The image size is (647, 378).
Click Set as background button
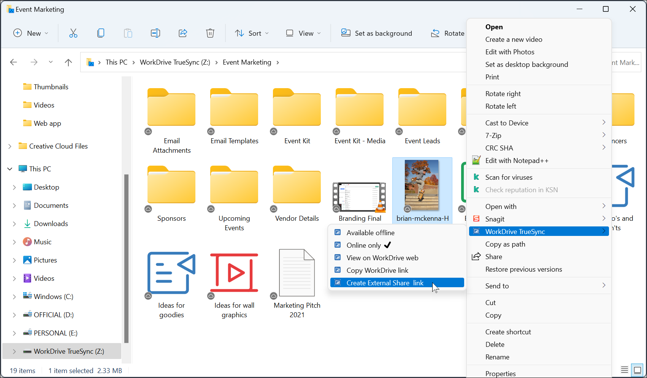(x=376, y=33)
